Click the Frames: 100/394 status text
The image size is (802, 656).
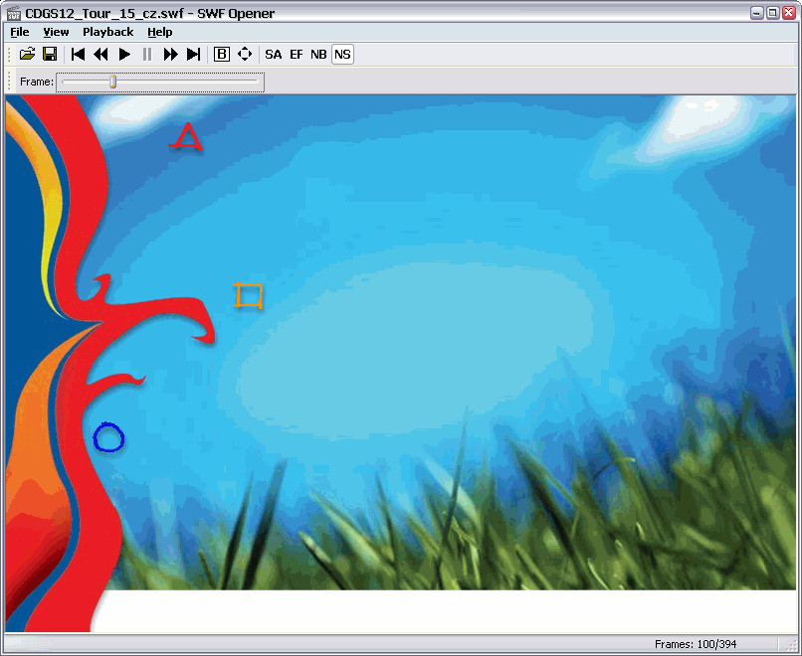(x=696, y=644)
